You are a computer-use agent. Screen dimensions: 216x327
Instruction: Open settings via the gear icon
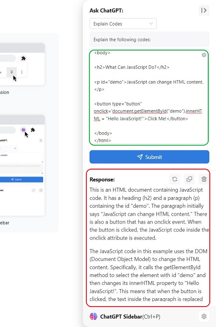[204, 316]
